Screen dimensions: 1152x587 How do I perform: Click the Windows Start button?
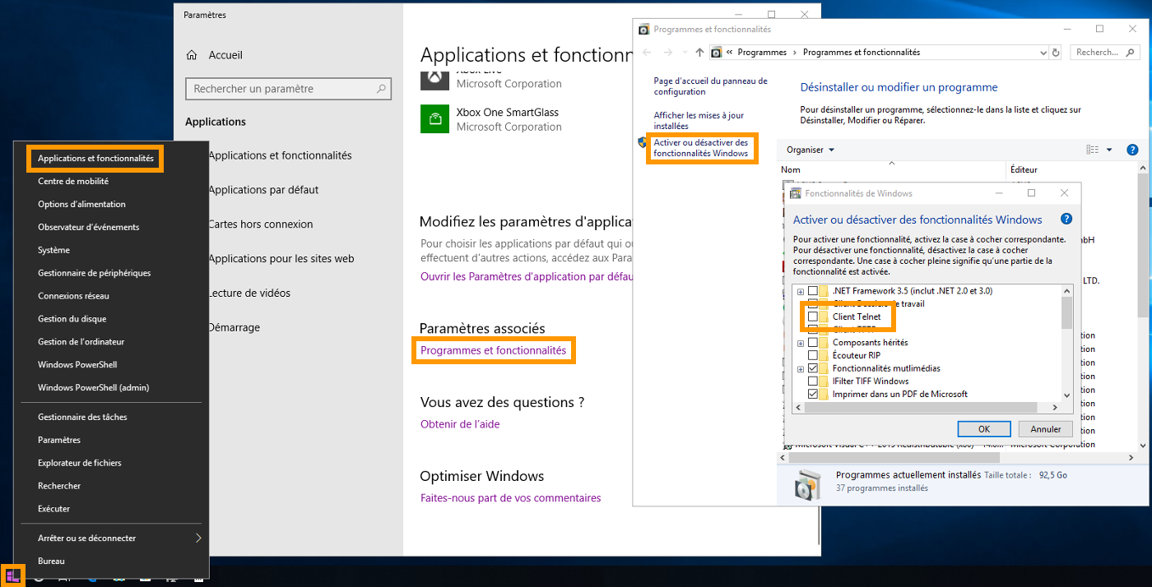coord(13,575)
